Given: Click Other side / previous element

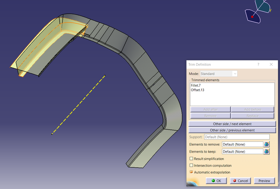Looking at the screenshot, I should tap(232, 130).
